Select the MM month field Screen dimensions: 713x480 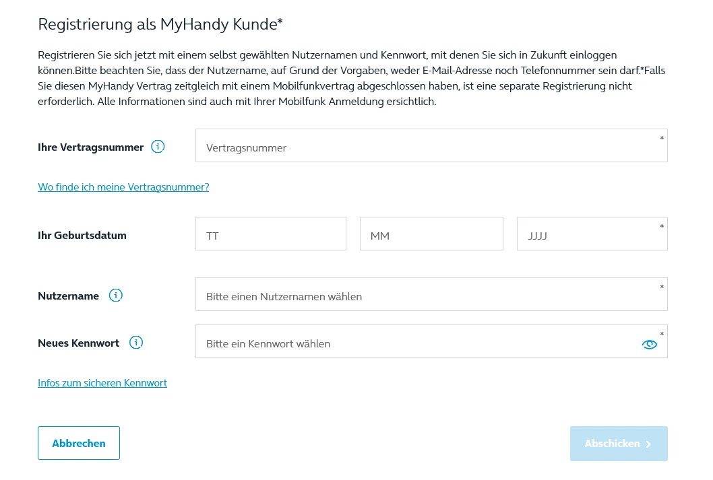[431, 234]
